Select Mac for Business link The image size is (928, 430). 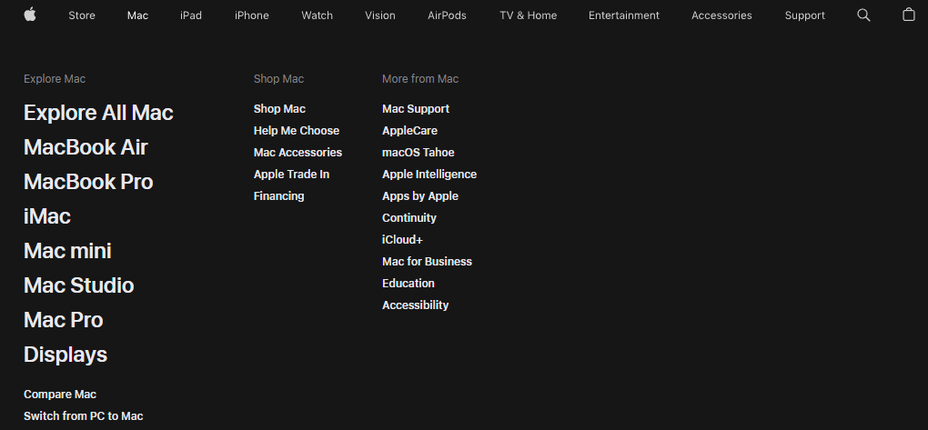(427, 262)
